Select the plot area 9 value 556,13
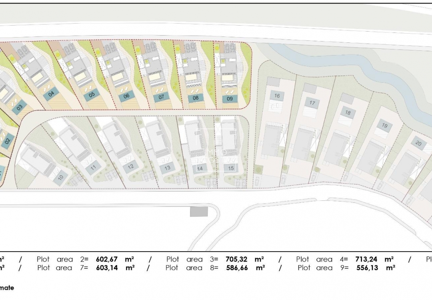Viewport: 432px width, 300px height. point(367,268)
